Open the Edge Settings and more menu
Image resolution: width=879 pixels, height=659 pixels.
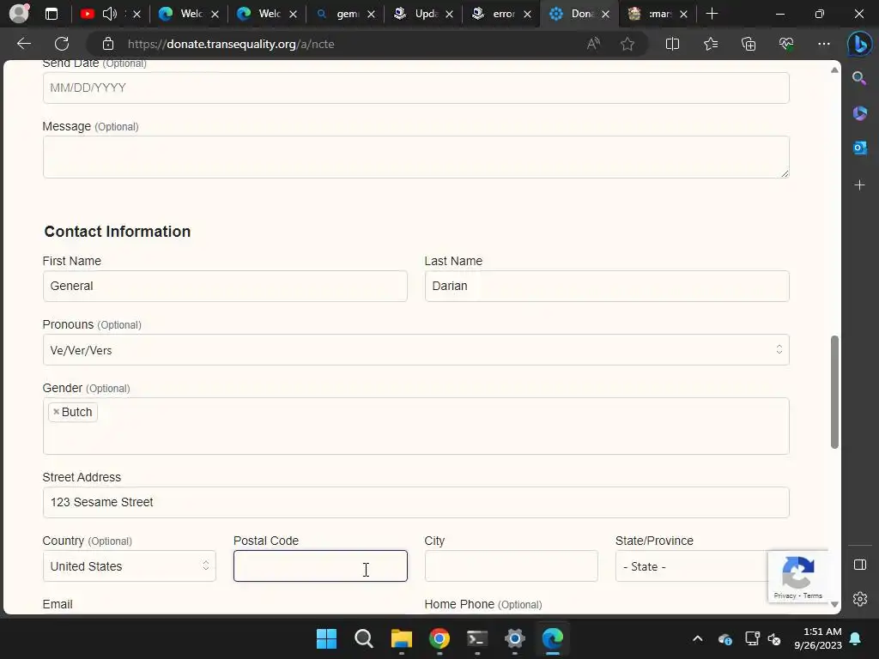coord(823,44)
